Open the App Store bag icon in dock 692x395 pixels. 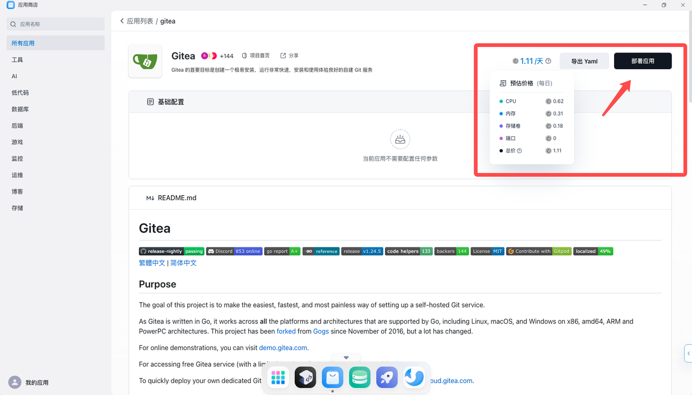click(x=332, y=378)
